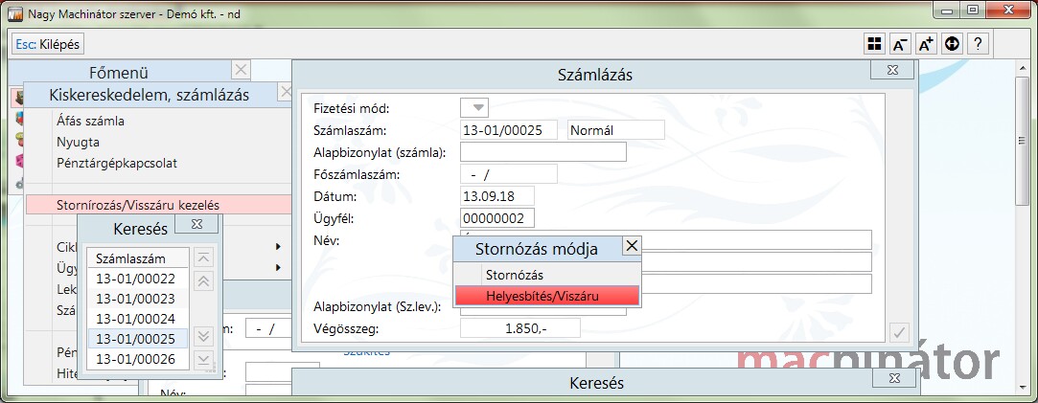
Task: Open help with the question mark icon
Action: click(x=978, y=44)
